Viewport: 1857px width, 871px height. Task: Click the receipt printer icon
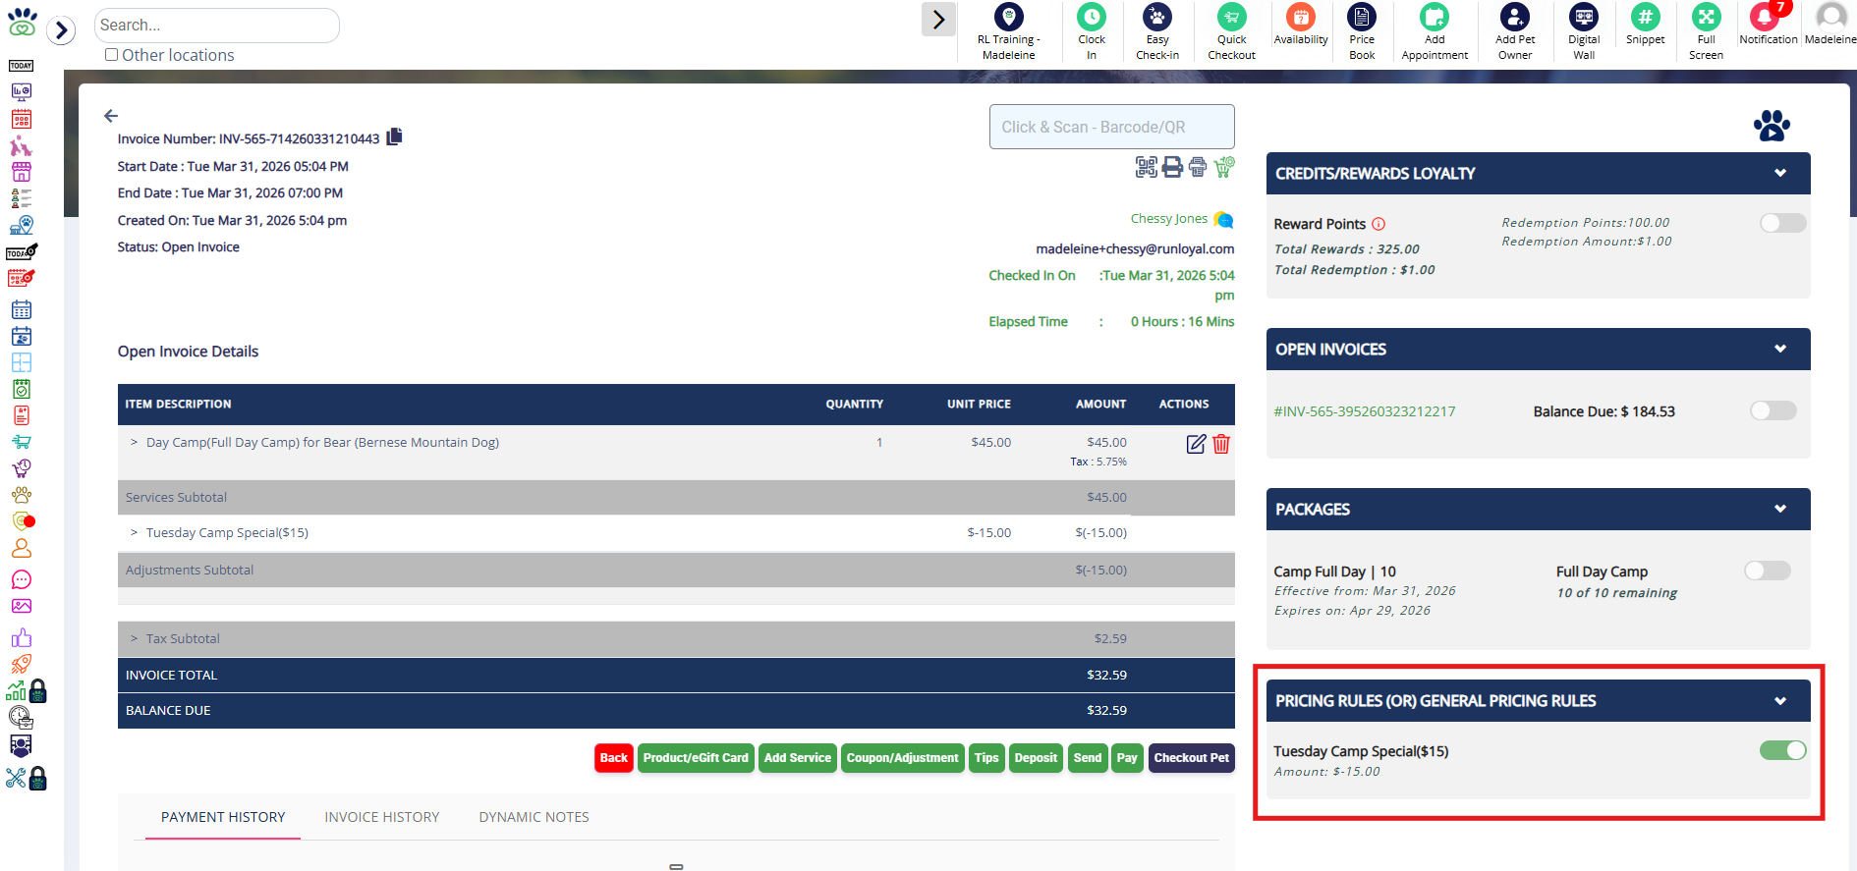[1198, 167]
